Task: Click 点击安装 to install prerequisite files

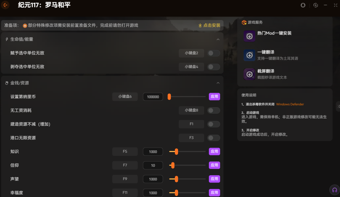Action: point(209,25)
